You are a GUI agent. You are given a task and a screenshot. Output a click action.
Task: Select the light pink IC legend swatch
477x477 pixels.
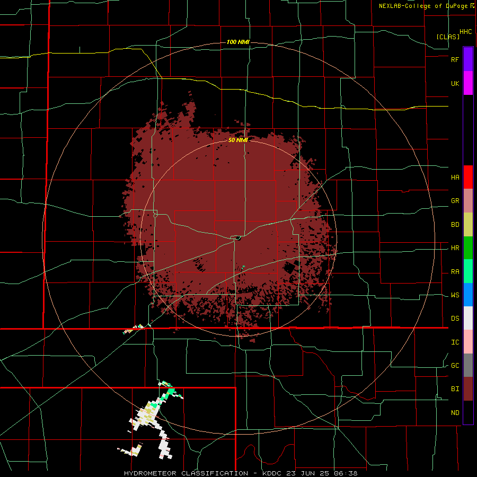468,342
